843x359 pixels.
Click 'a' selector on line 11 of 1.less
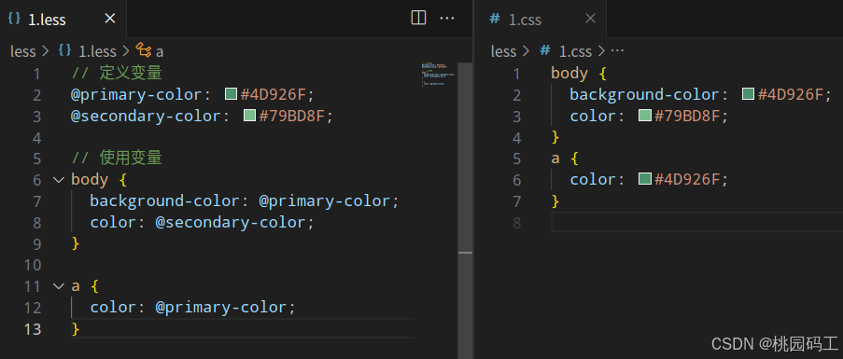point(76,286)
